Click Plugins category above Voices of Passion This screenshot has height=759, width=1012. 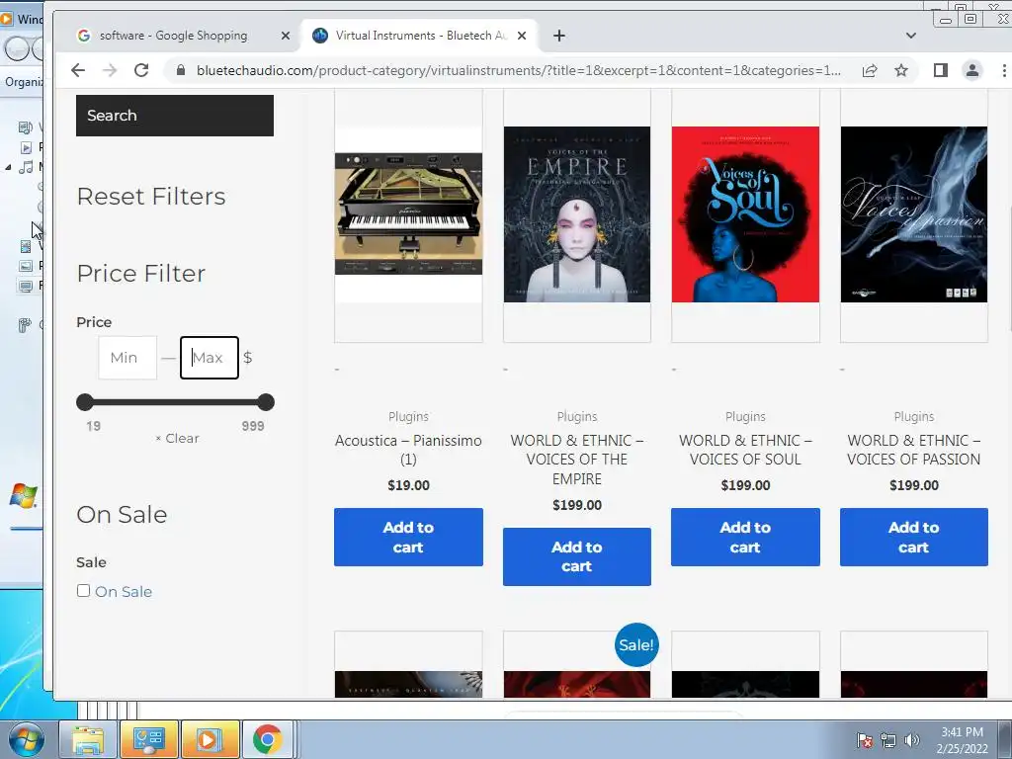point(914,417)
